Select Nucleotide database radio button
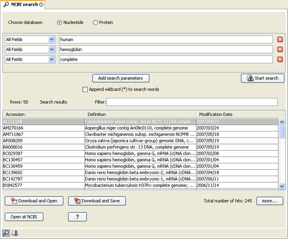The width and height of the screenshot is (288, 239). [x=59, y=23]
